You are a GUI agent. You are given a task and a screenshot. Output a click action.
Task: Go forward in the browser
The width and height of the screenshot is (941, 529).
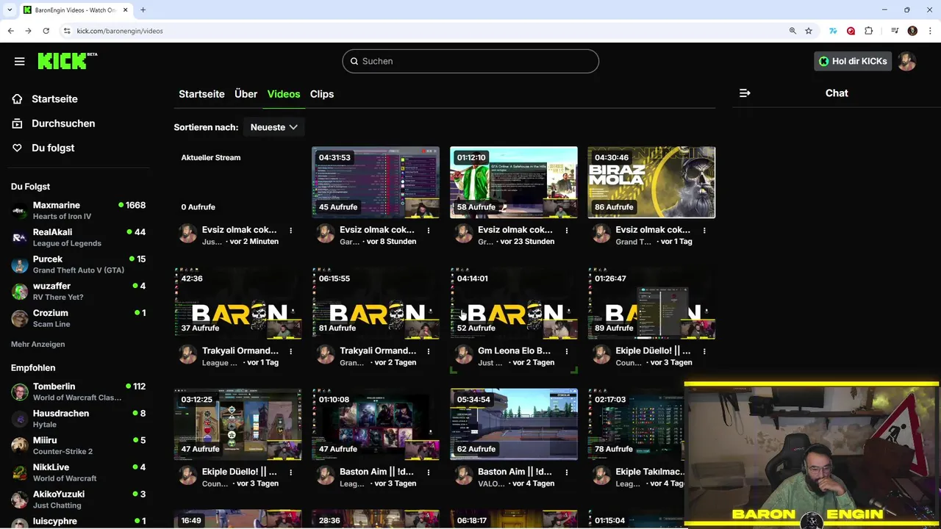coord(28,31)
